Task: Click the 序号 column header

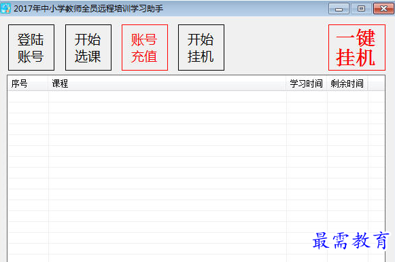Action: (28, 83)
